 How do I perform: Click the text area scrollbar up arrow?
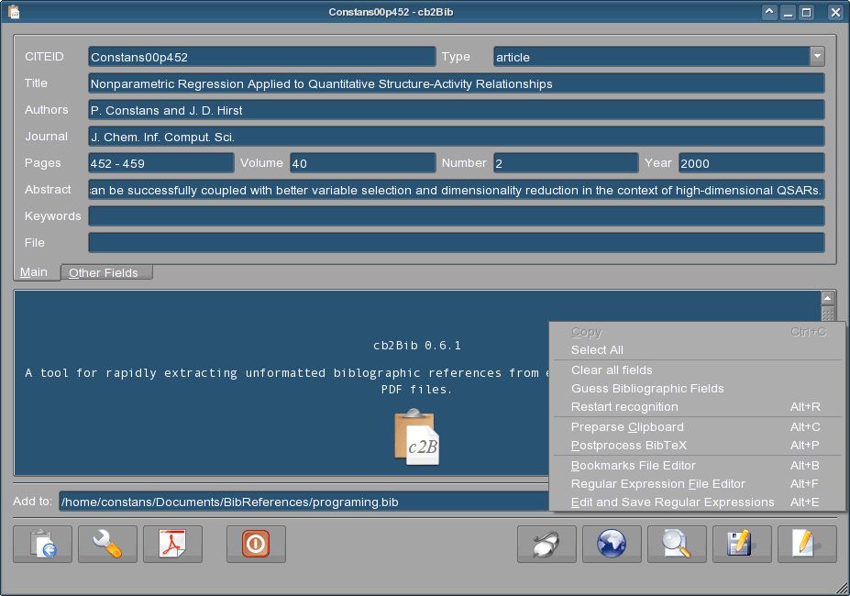[x=828, y=298]
